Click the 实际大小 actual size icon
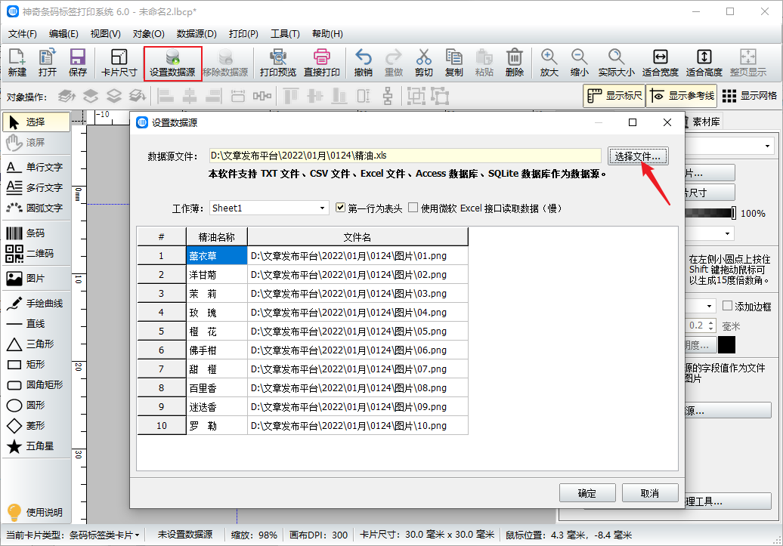783x546 pixels. point(616,63)
